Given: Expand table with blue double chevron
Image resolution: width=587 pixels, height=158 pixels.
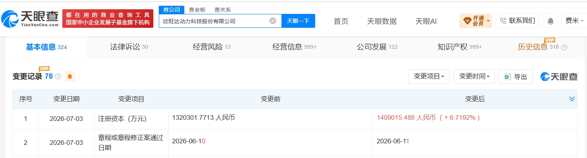Looking at the screenshot, I should [x=572, y=99].
